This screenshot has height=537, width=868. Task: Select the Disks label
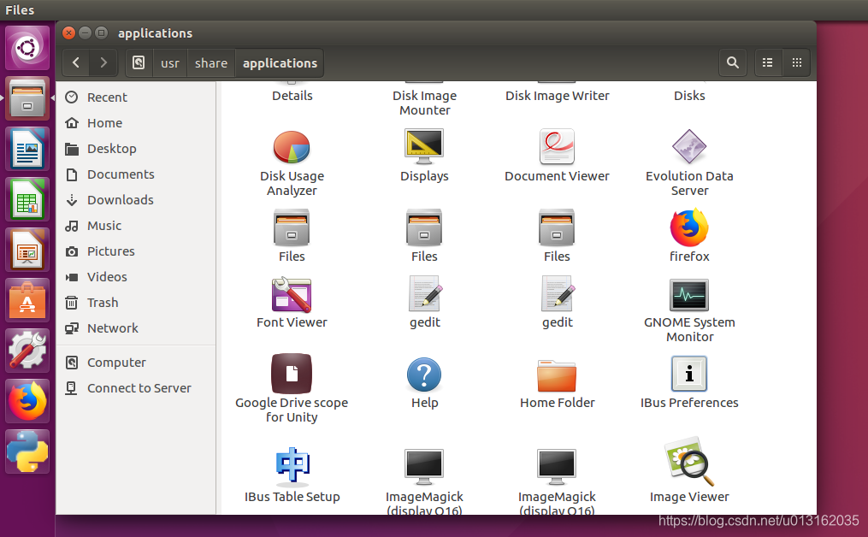(689, 96)
